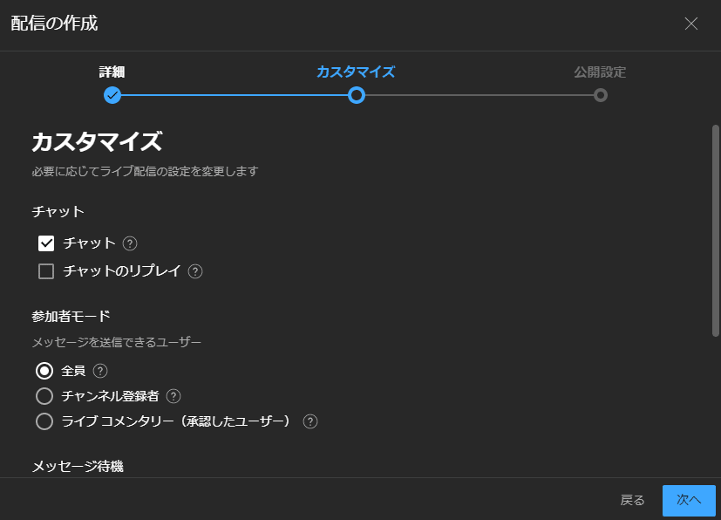This screenshot has height=520, width=721.
Task: Click the completed 詳細 step checkmark circle
Action: point(112,95)
